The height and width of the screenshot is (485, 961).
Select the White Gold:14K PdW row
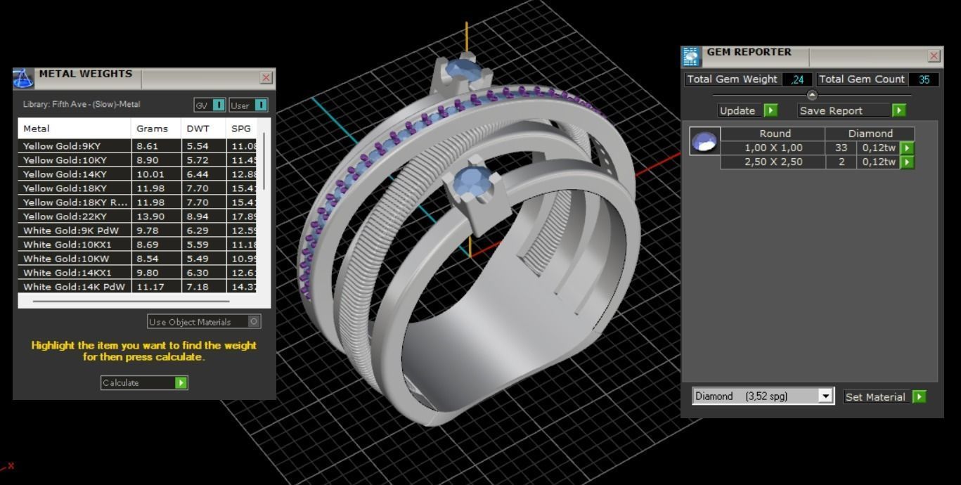(138, 287)
